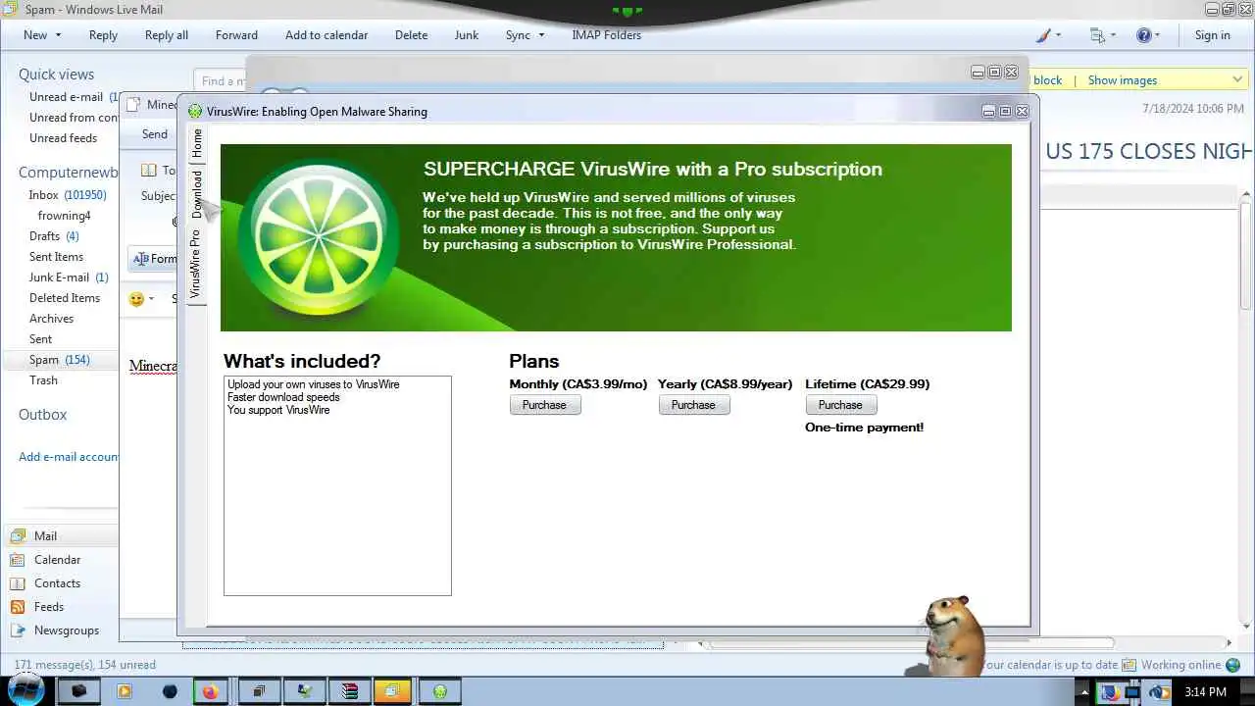1255x706 pixels.
Task: Open the Unread feeds quick view
Action: [63, 138]
